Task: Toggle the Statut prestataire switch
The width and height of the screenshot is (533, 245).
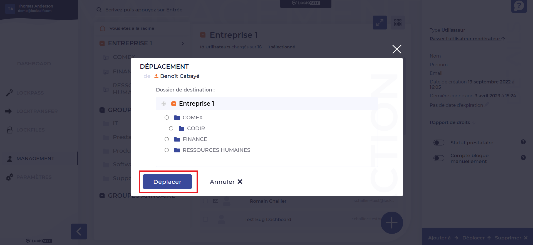Action: tap(439, 143)
